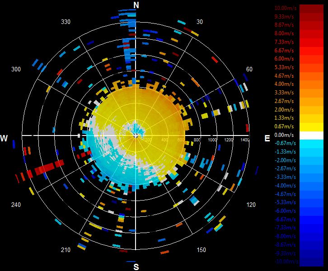
Task: Click the -10.00m/s legend label text
Action: (286, 262)
